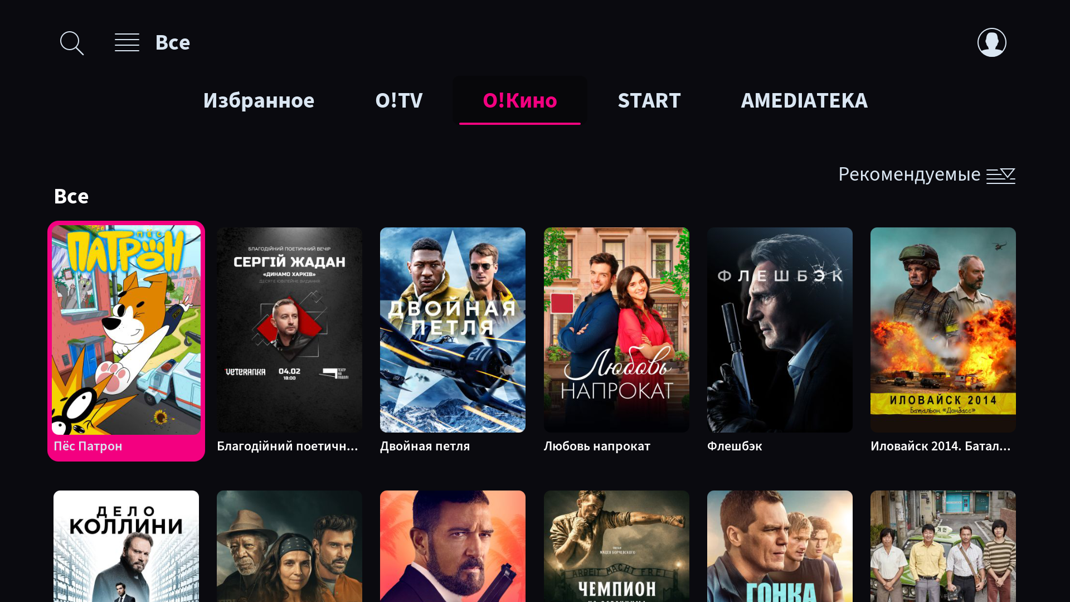
Task: Open the Сергій Жадан poetry evening poster
Action: click(x=289, y=330)
